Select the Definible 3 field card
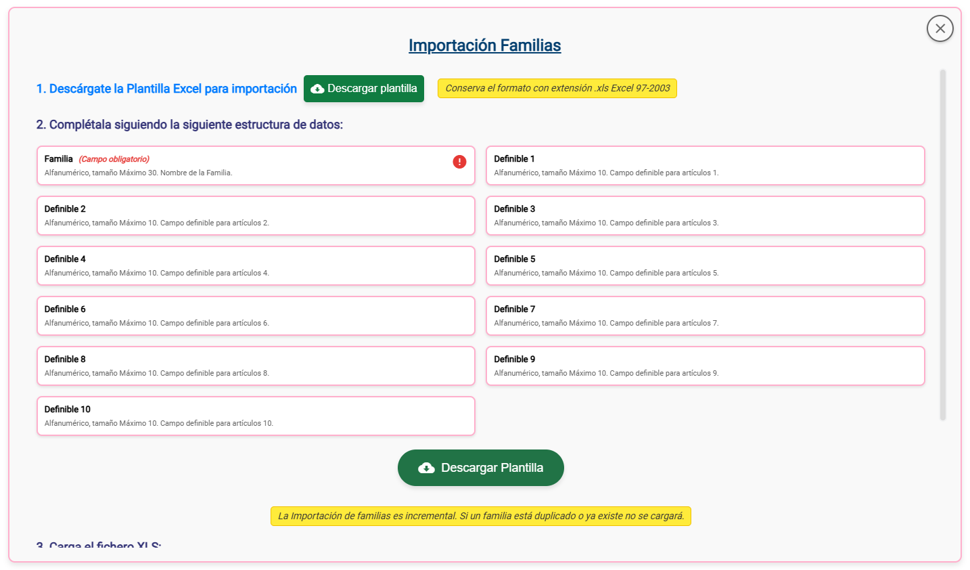Screen dimensions: 970x570 (706, 215)
